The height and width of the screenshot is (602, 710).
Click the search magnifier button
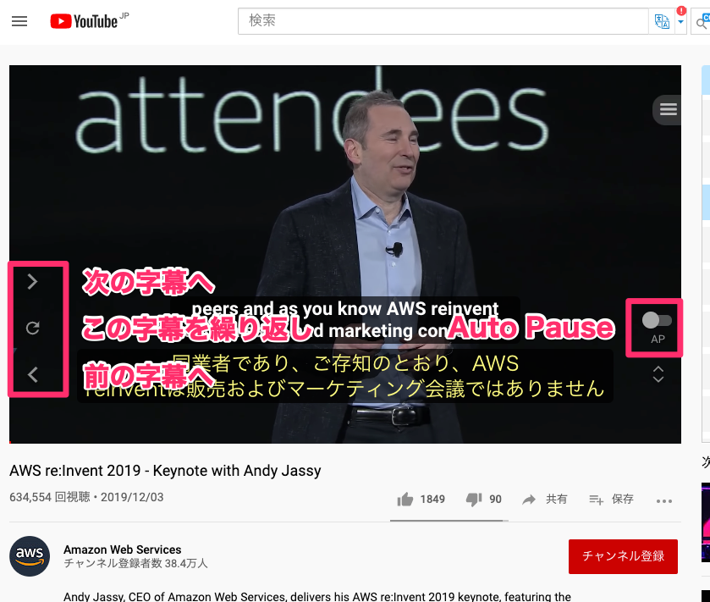[702, 22]
